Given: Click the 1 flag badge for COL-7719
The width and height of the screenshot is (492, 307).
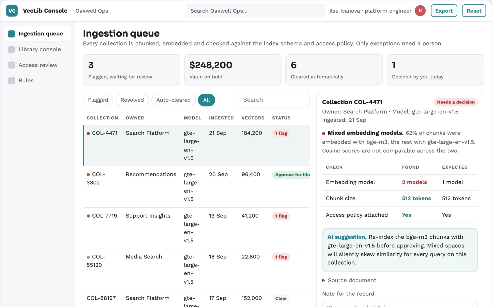Looking at the screenshot, I should coord(281,216).
